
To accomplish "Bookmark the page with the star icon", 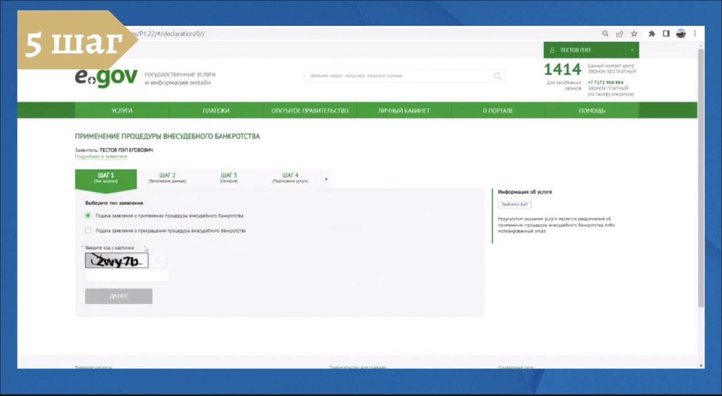I will click(x=634, y=34).
